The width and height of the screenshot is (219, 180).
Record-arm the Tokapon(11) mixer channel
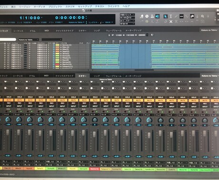click(x=106, y=103)
